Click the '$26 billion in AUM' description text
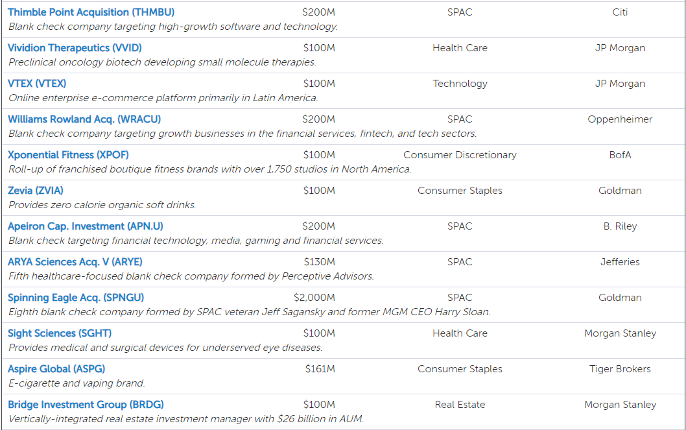Image resolution: width=686 pixels, height=430 pixels. coord(186,418)
